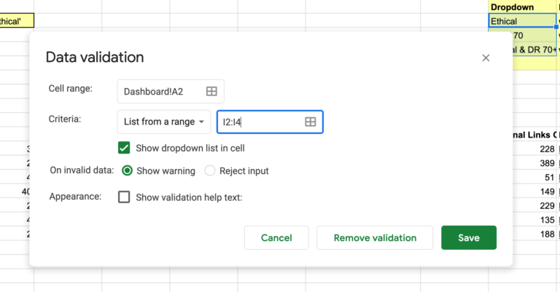
Task: Click the select-range grid icon beside I2:I4
Action: [x=310, y=122]
